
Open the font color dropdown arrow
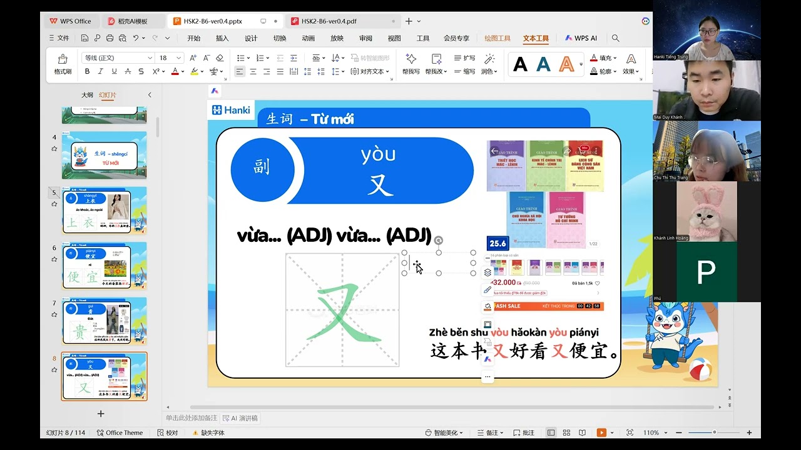click(x=183, y=72)
